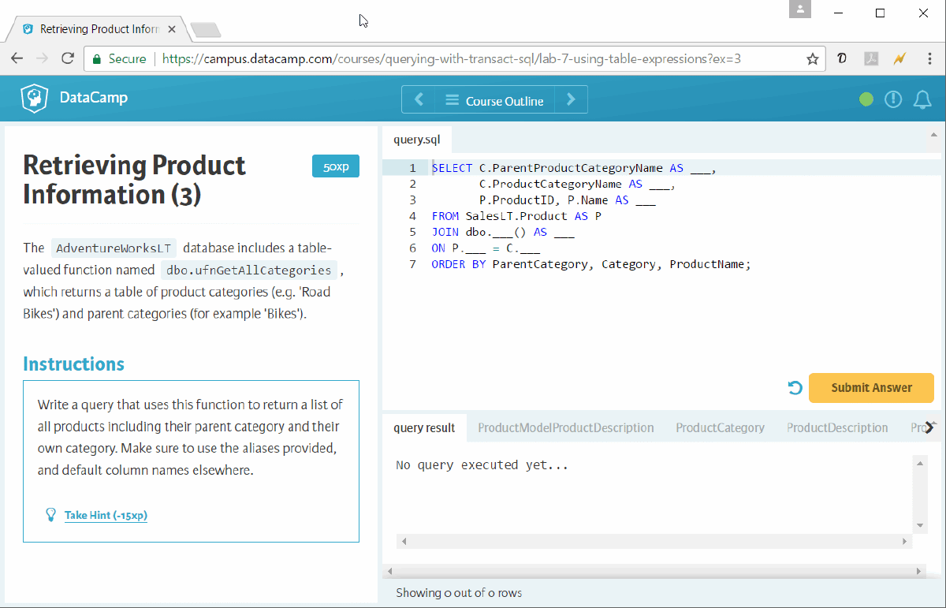Click the reset query circular arrow icon
The height and width of the screenshot is (608, 946).
(x=795, y=388)
